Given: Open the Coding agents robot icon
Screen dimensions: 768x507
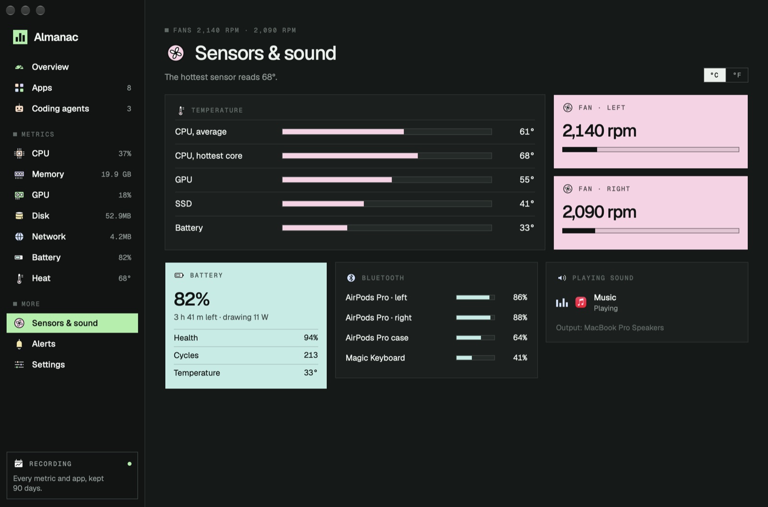Looking at the screenshot, I should point(19,108).
